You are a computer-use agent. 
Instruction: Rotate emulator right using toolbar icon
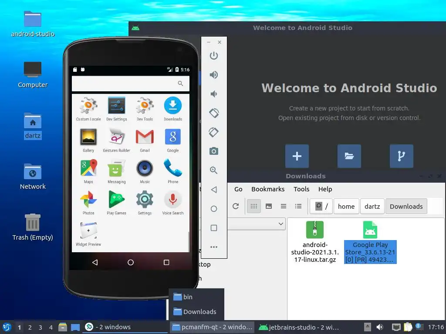click(214, 132)
